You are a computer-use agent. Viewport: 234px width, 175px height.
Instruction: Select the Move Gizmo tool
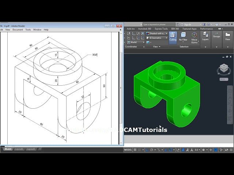[194, 38]
